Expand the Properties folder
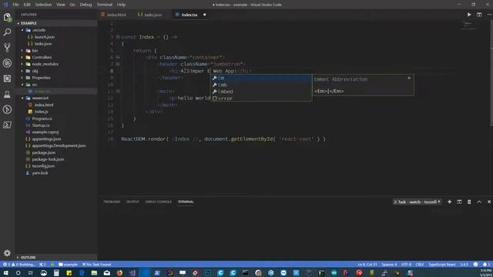 56,78
